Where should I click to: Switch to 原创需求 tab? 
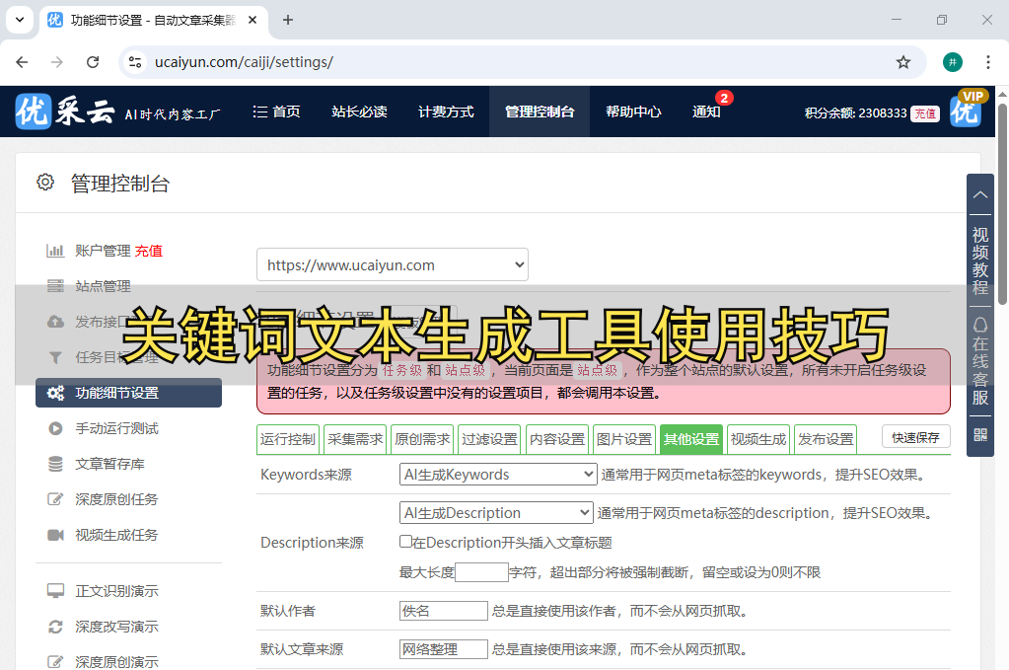click(x=422, y=439)
